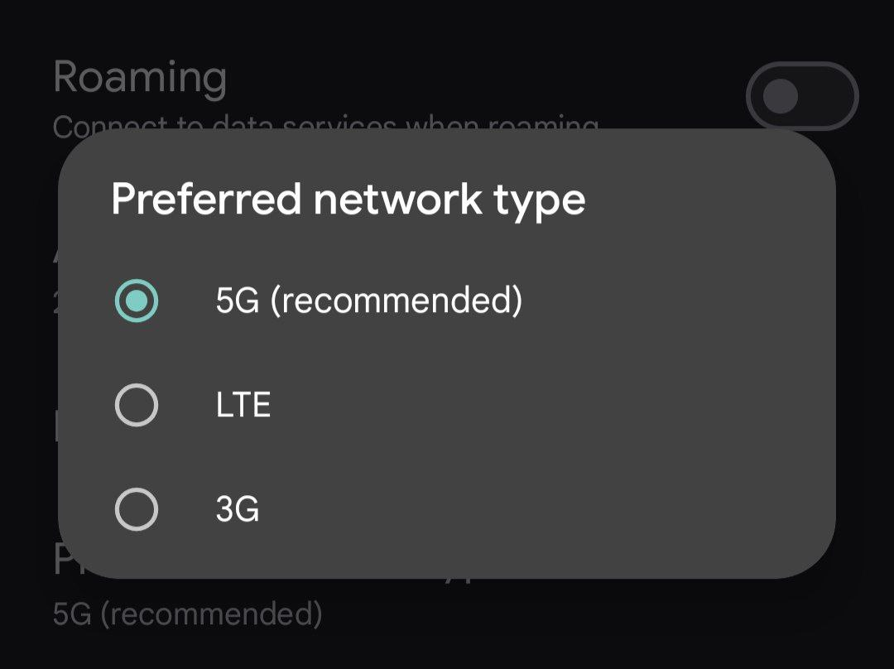Tap dimmed "5G (recommended)" summary below the dialog
The height and width of the screenshot is (669, 894).
[x=187, y=614]
